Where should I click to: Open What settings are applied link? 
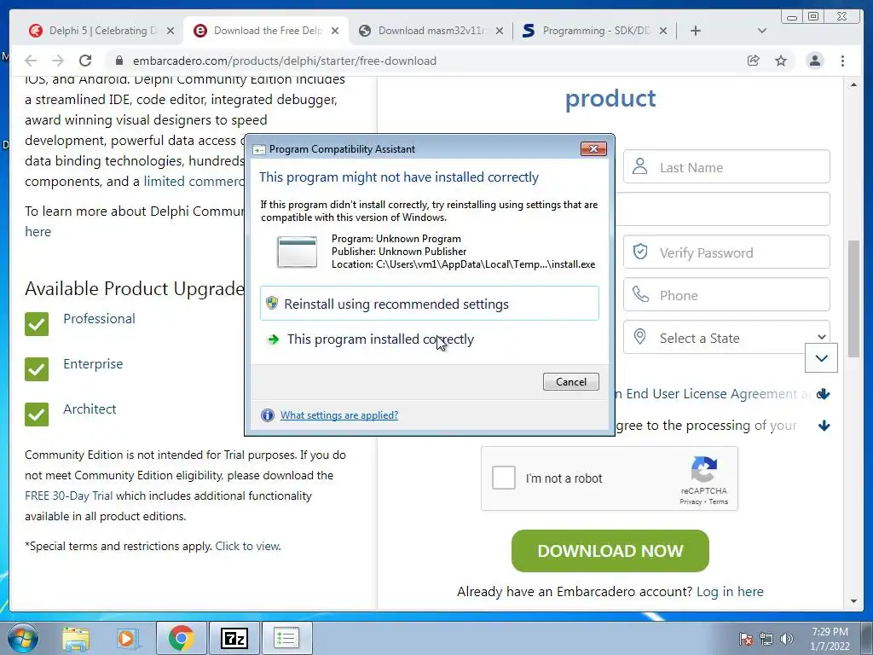pos(339,415)
